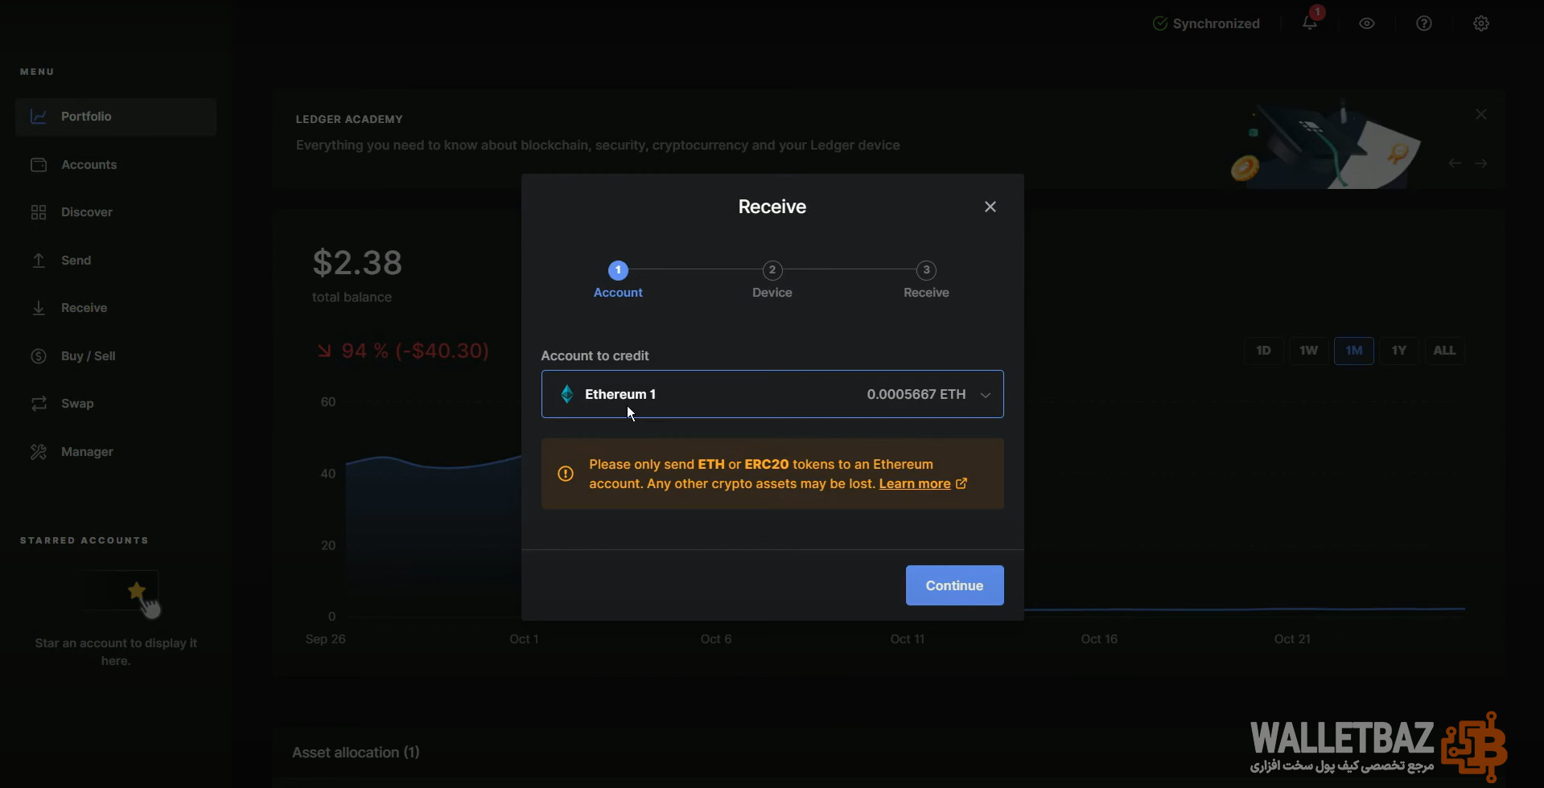Close the Receive dialog
The width and height of the screenshot is (1544, 788).
[x=990, y=207]
